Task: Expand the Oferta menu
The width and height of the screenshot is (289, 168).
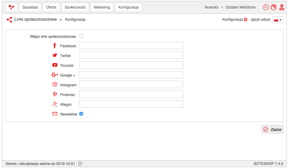Action: [x=51, y=7]
